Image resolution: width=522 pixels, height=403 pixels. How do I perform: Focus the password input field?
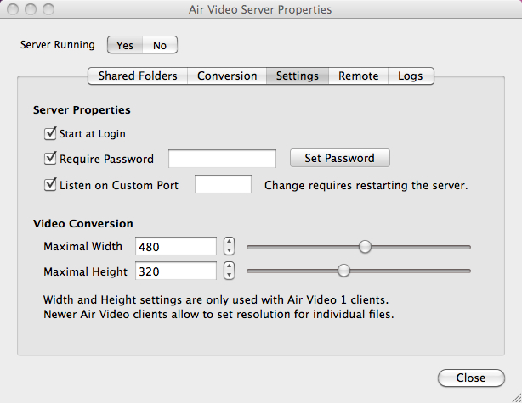coord(222,159)
